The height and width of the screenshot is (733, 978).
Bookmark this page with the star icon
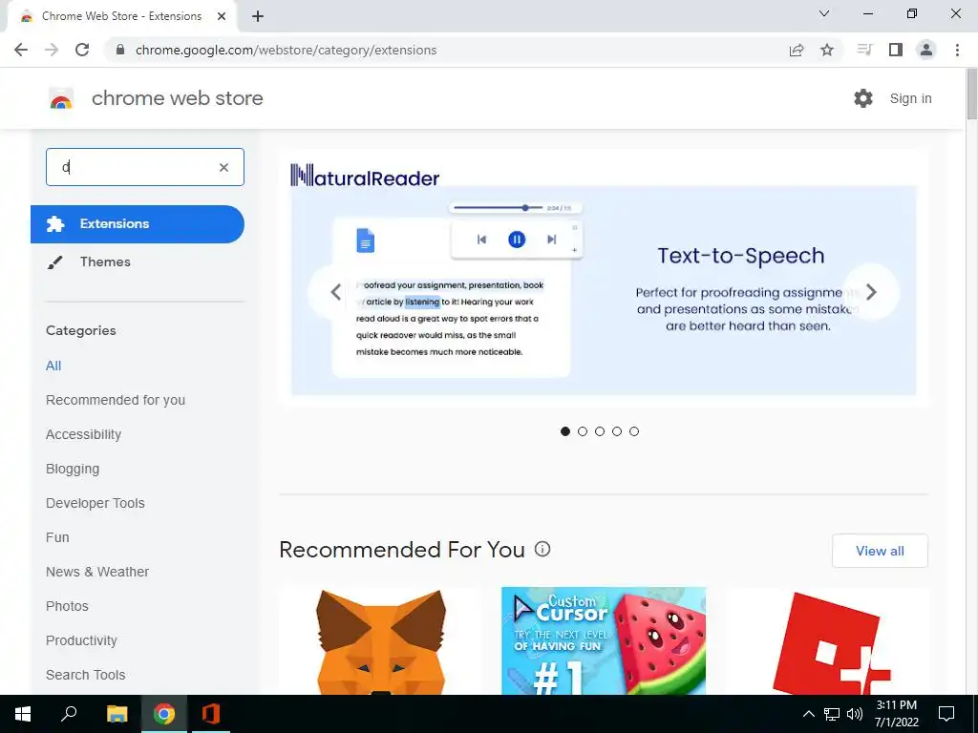tap(827, 50)
